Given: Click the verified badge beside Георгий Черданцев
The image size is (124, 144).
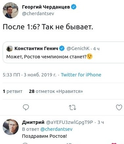Looking at the screenshot, I should pos(74,7).
